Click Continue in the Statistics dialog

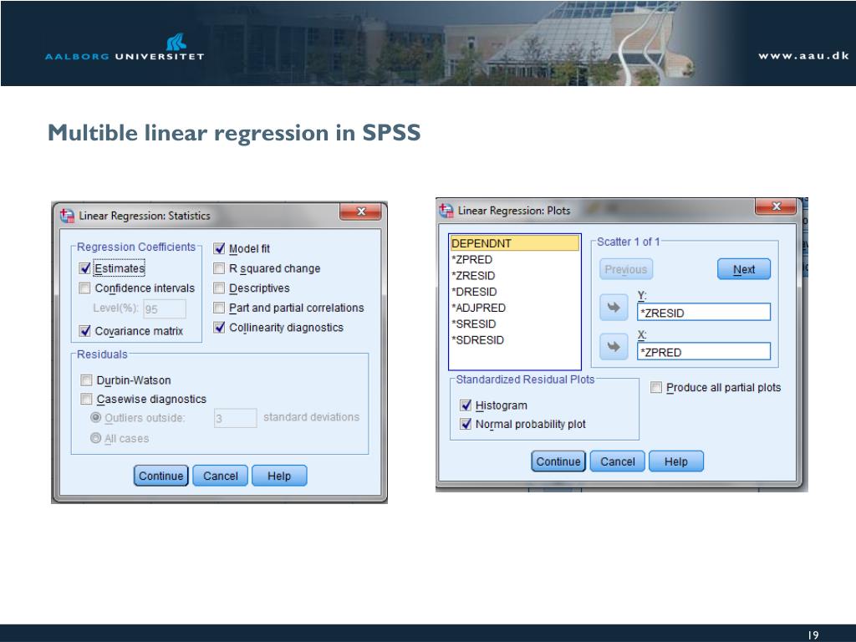[161, 476]
